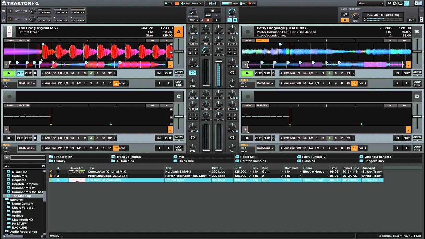Select the Party Tunes!!_2 favorite

point(313,157)
